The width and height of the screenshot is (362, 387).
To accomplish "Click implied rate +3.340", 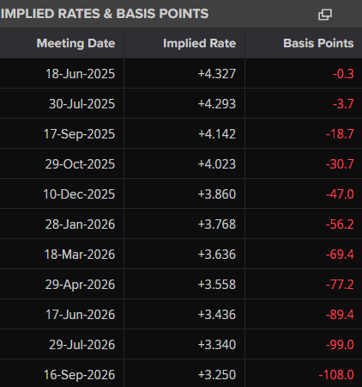I will 217,345.
